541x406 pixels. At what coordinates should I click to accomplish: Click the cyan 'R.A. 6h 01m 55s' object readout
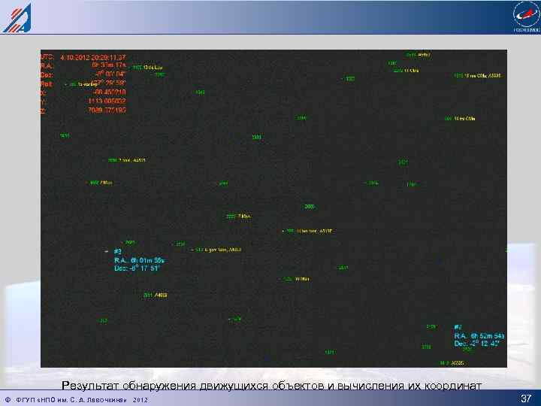click(x=140, y=260)
